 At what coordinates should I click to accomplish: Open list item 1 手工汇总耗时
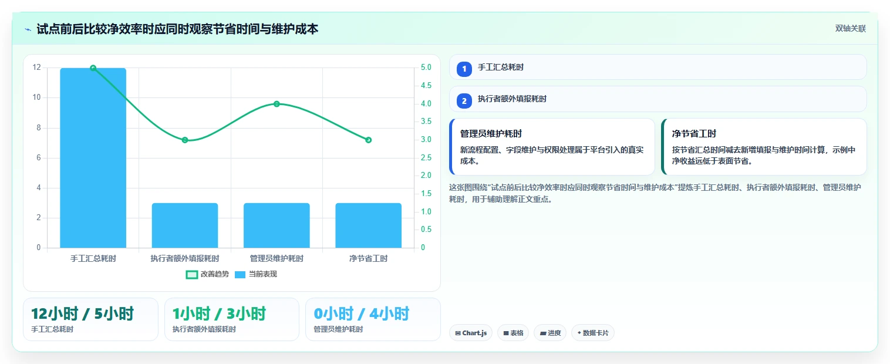coord(658,67)
